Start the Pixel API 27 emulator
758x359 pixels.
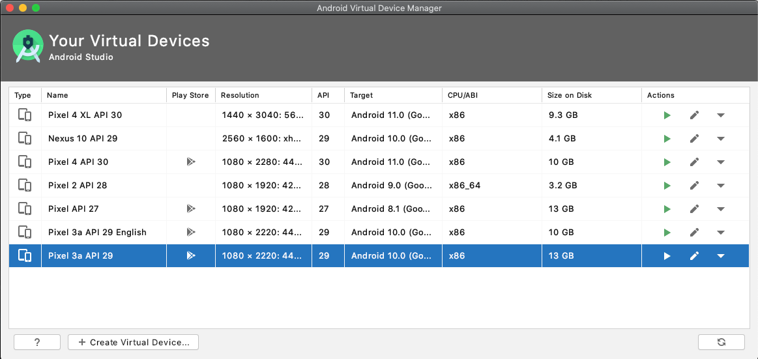pos(667,209)
